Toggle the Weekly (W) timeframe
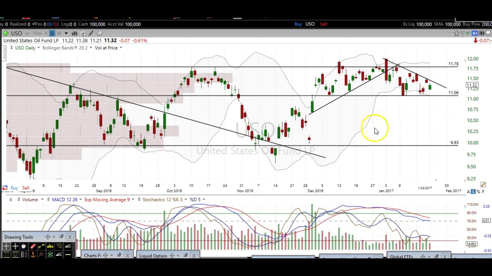The image size is (492, 276). click(59, 33)
